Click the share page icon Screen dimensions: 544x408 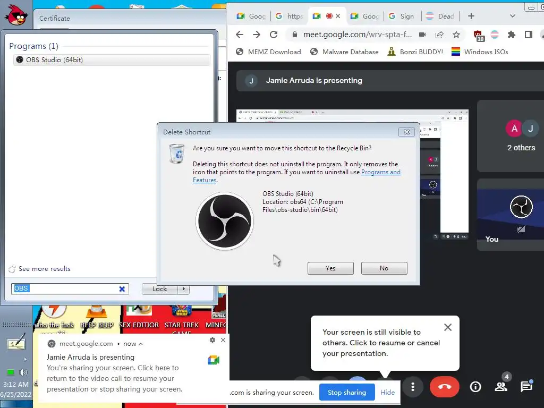439,35
